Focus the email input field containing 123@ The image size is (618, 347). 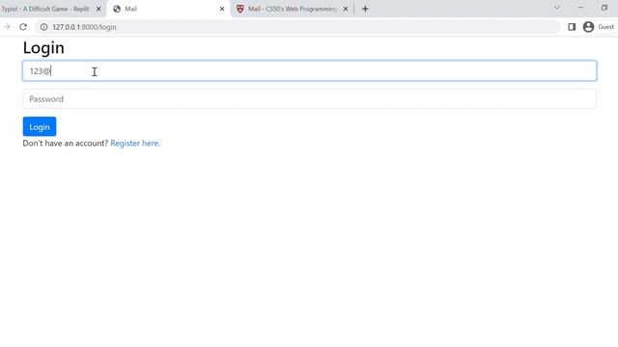309,70
